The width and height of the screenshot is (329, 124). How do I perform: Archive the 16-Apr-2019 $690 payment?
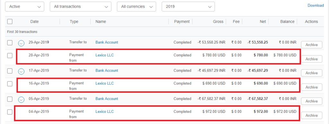click(x=312, y=87)
